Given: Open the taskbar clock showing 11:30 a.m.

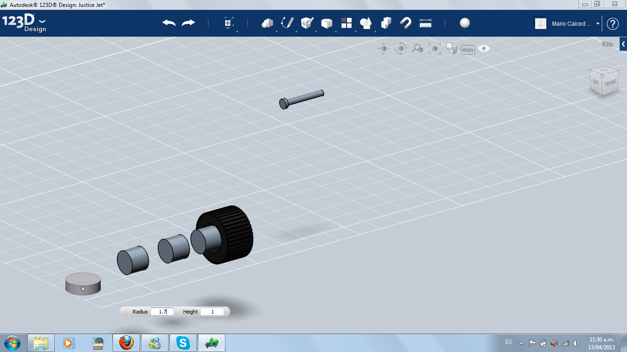Looking at the screenshot, I should point(601,343).
